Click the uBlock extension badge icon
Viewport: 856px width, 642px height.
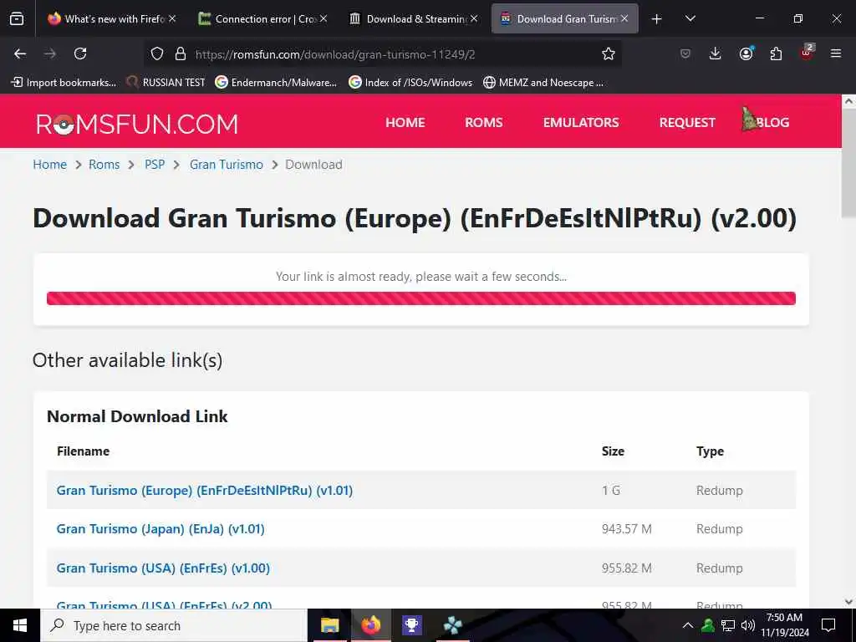[x=807, y=53]
